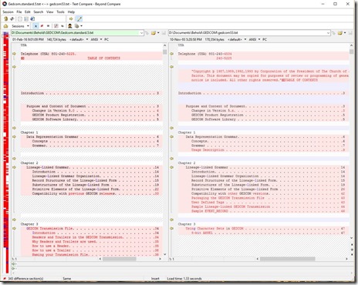The width and height of the screenshot is (358, 285).
Task: Click the right pane vertical scrollbar thumb
Action: 351,52
